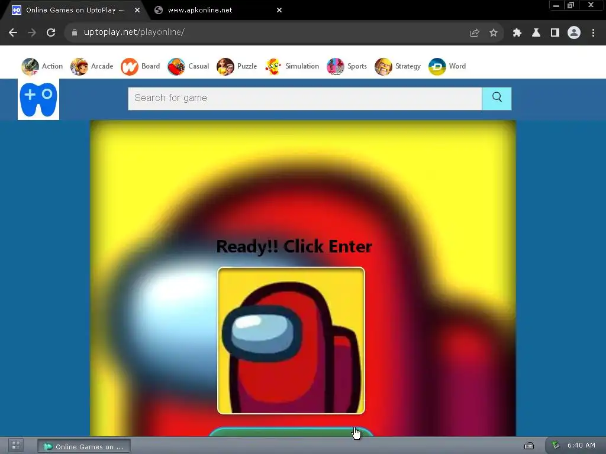Screen dimensions: 606x454
Task: Click the Arcade category label
Action: coord(102,66)
